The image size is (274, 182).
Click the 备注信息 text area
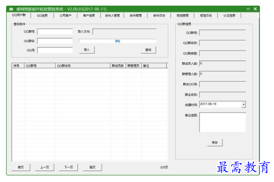tap(223, 122)
